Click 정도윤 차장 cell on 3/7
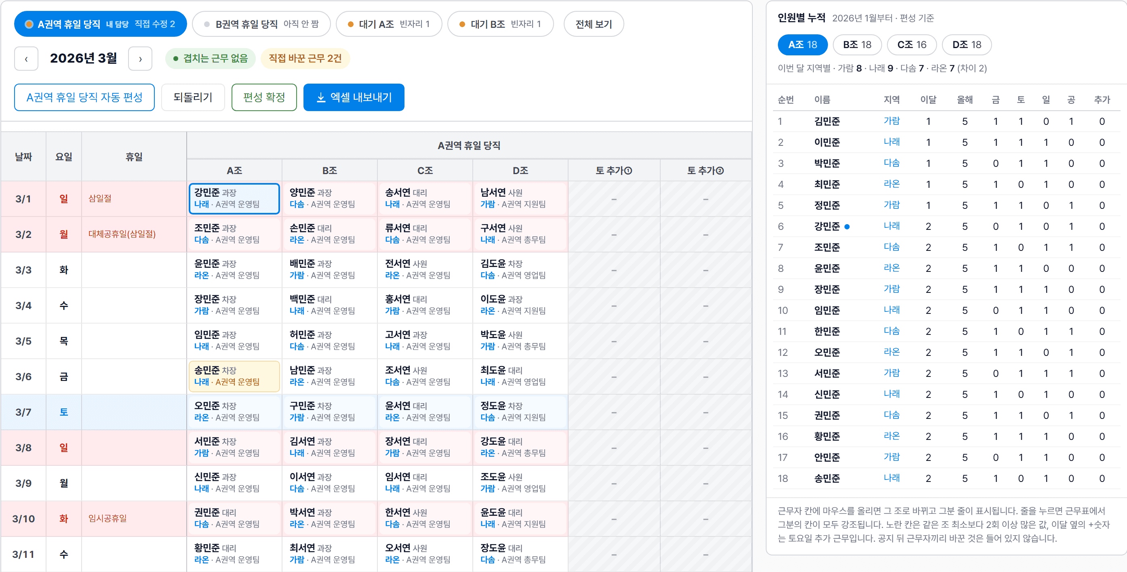This screenshot has height=572, width=1127. coord(520,412)
